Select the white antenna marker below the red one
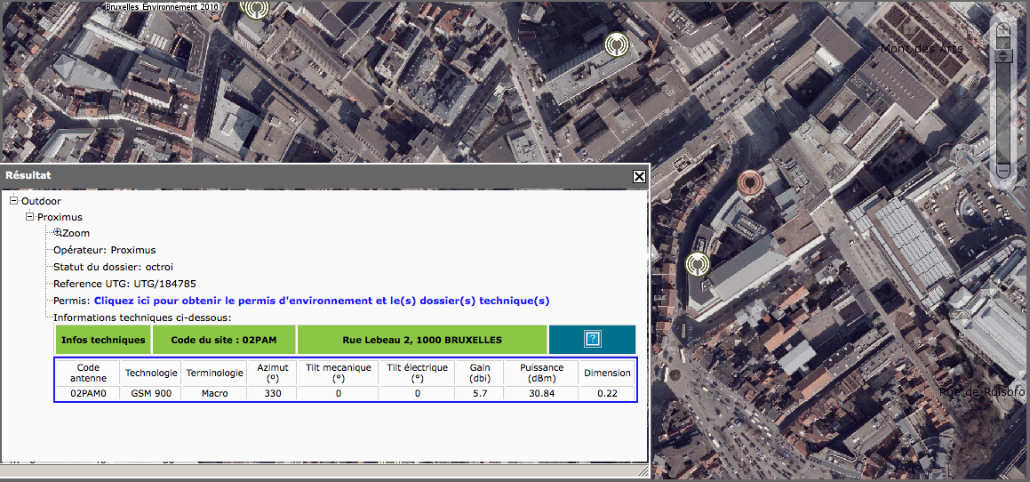The height and width of the screenshot is (482, 1030). pyautogui.click(x=698, y=264)
